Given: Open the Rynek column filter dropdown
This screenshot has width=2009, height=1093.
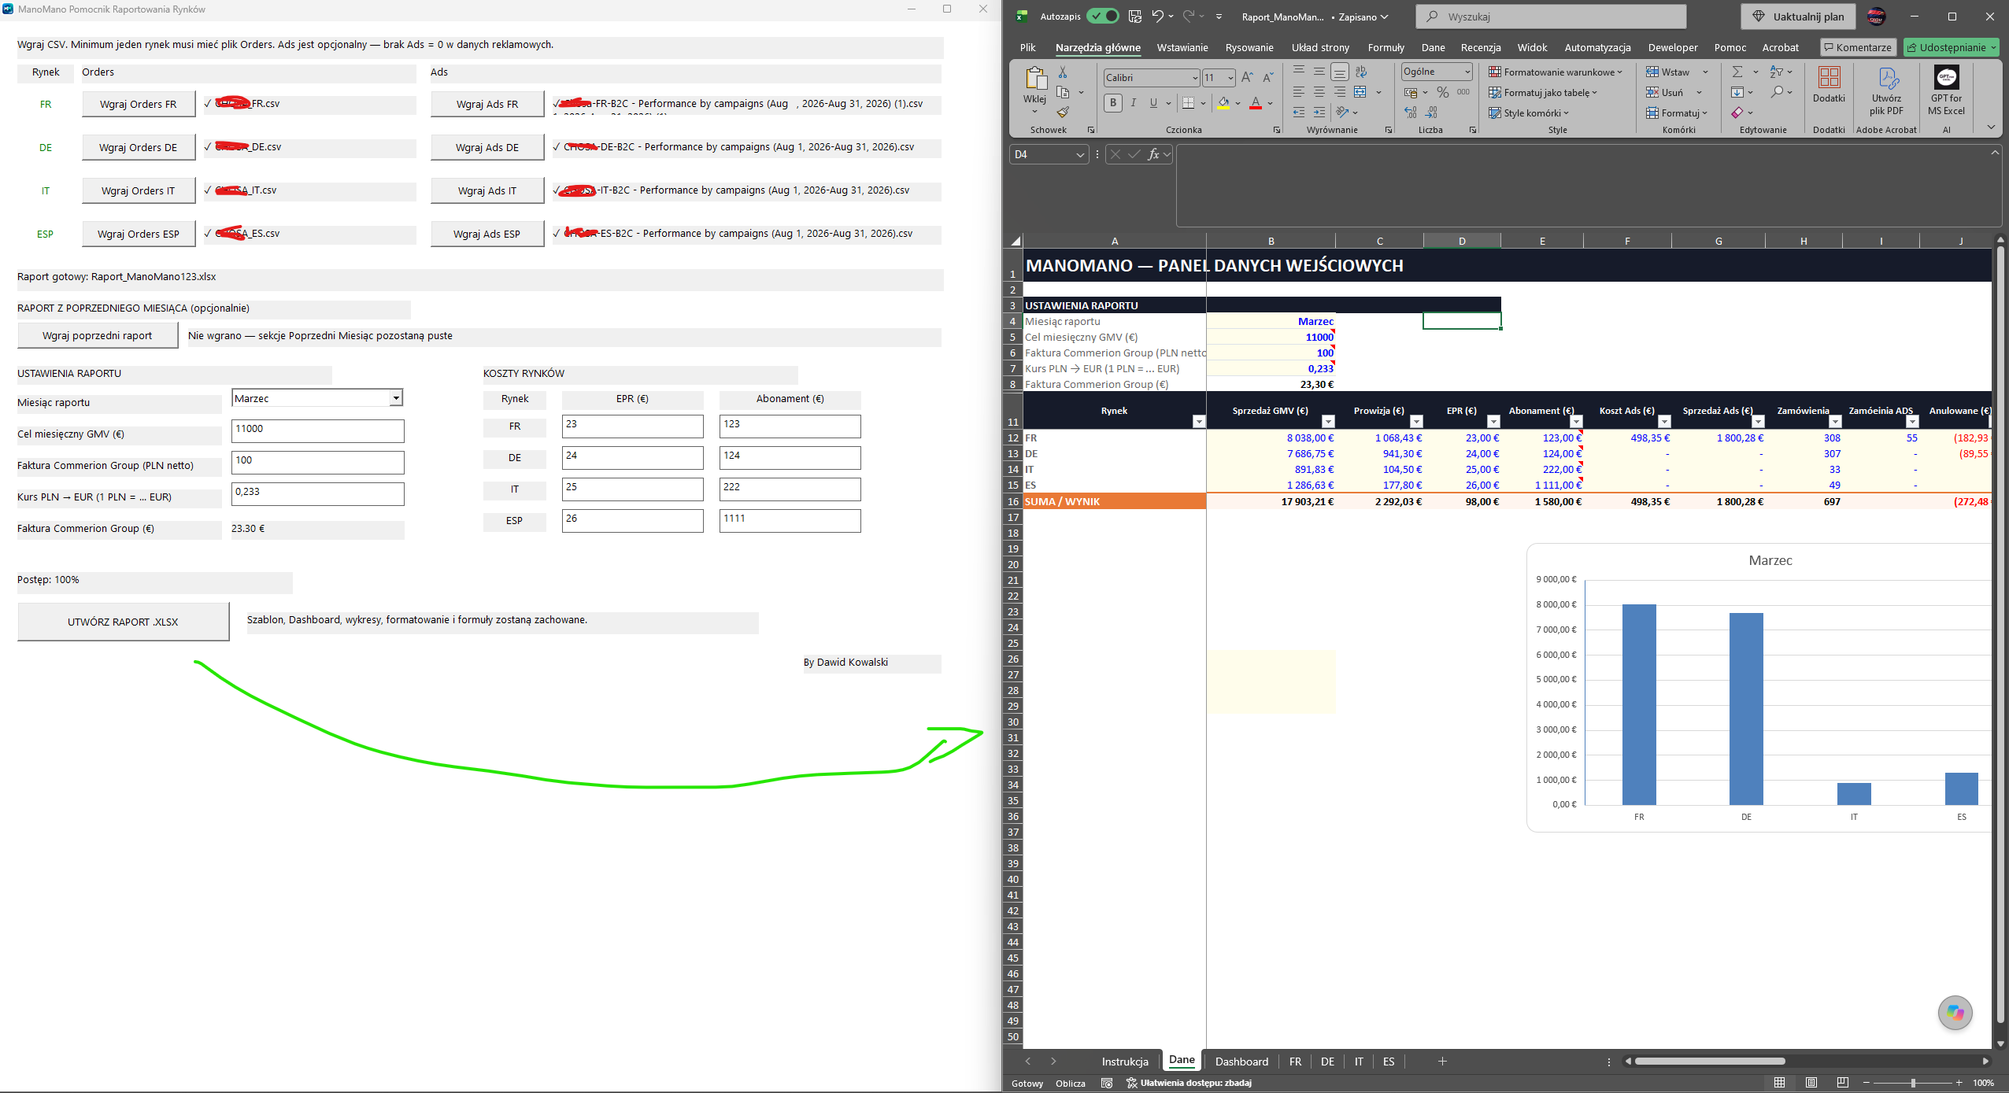Looking at the screenshot, I should pyautogui.click(x=1198, y=422).
